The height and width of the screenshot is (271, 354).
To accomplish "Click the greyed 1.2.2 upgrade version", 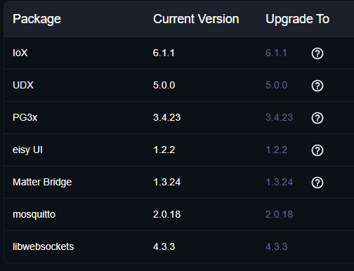I will pos(276,150).
